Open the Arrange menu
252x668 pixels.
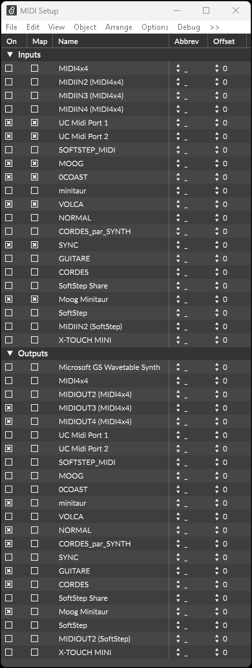click(x=119, y=27)
